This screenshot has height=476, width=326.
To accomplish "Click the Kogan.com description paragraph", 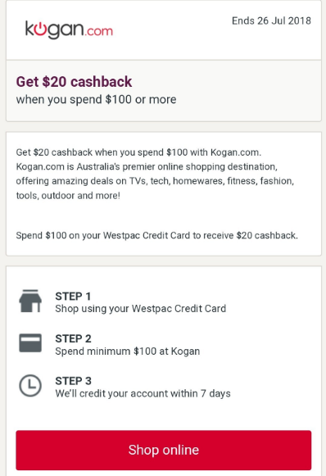I will (155, 174).
